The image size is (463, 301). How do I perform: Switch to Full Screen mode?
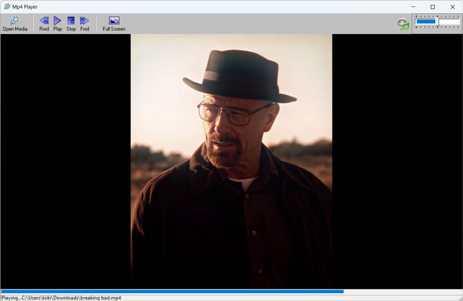[114, 24]
